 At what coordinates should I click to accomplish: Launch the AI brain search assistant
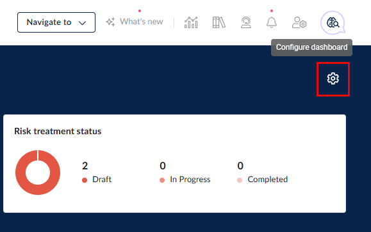333,22
